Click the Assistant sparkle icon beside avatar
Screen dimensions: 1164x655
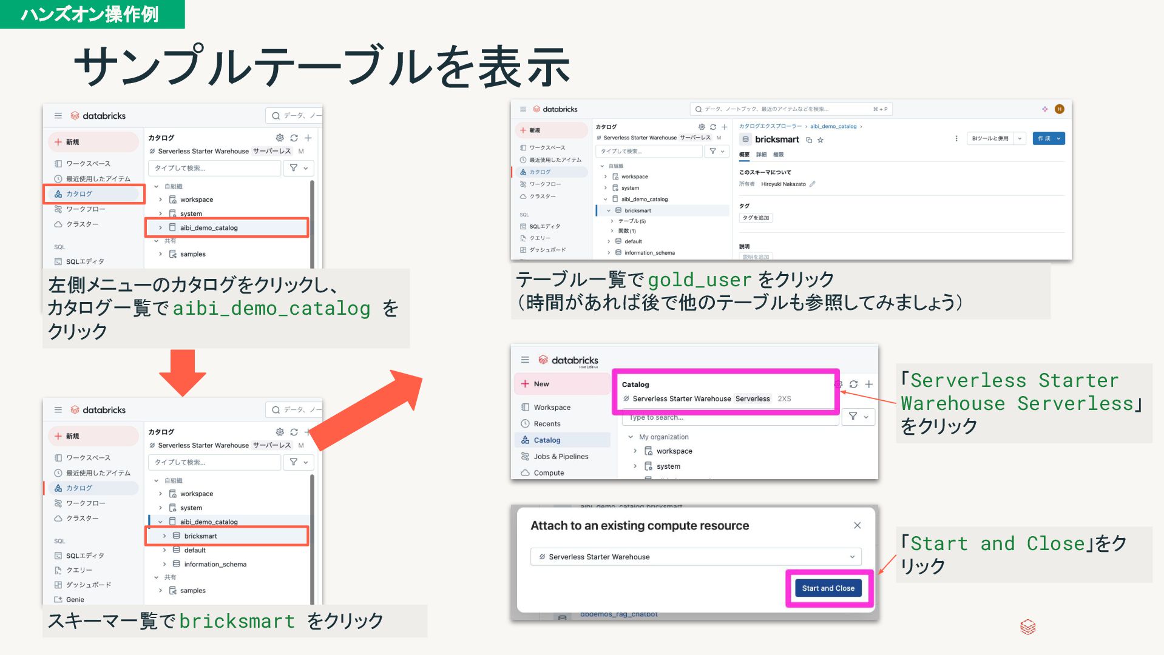[x=1044, y=109]
